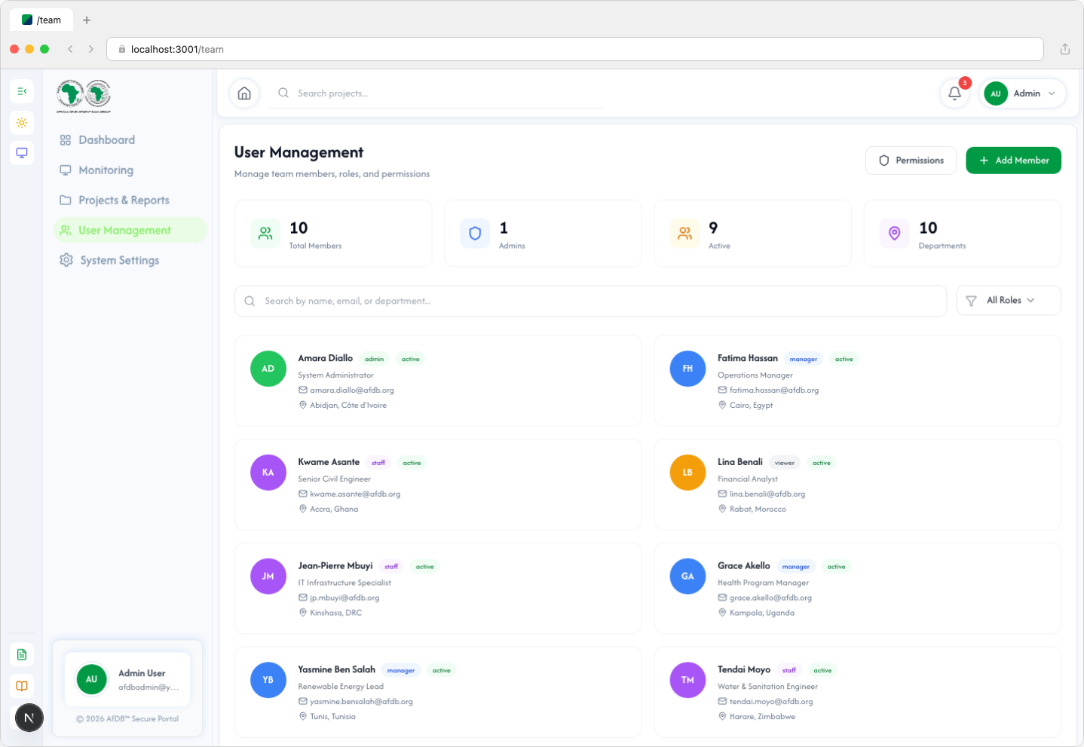Select User Management in the sidebar
Viewport: 1084px width, 747px height.
click(x=130, y=231)
